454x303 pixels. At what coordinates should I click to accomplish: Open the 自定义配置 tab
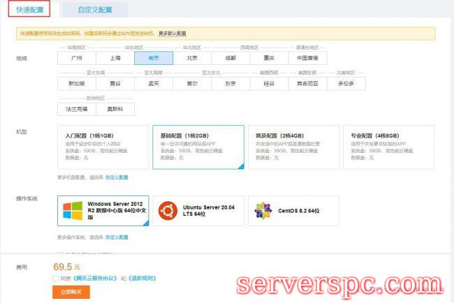click(x=94, y=10)
